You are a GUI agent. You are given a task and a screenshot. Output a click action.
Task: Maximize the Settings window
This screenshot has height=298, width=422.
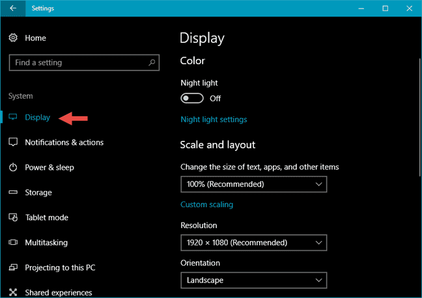385,8
